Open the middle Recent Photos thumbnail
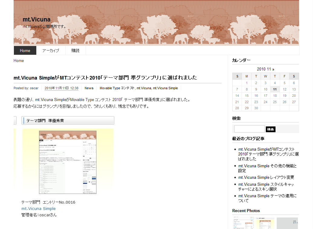Viewport: 313px width, 229px height. (265, 223)
